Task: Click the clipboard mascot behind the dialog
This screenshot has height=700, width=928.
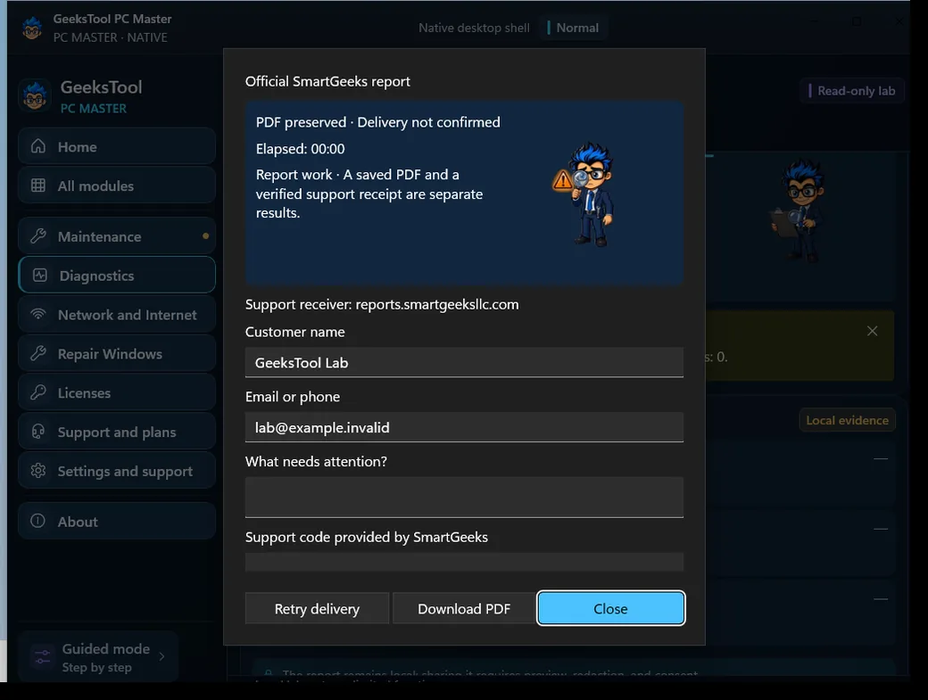Action: coord(799,210)
